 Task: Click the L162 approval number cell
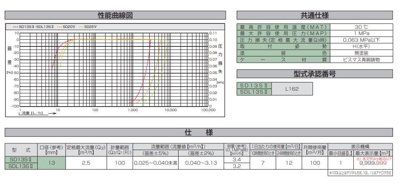pos(292,89)
